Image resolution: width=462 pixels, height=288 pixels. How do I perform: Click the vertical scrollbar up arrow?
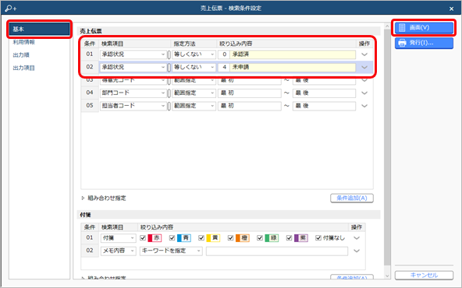[x=387, y=26]
